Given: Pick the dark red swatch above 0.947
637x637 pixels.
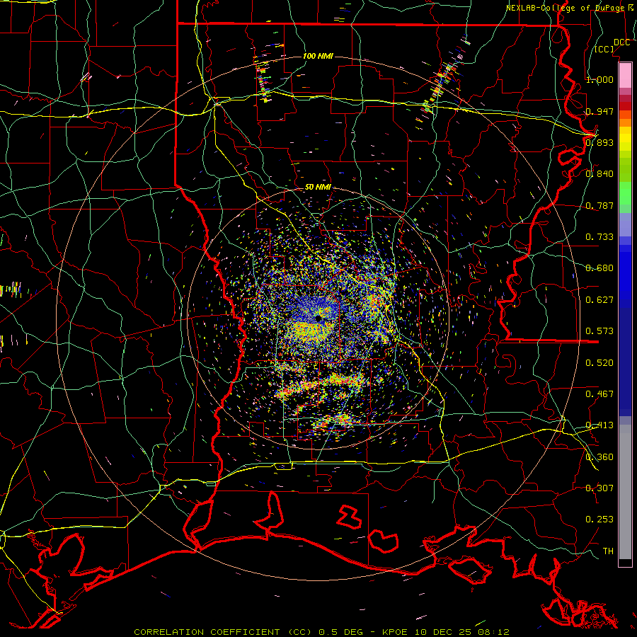Looking at the screenshot, I should click(x=625, y=105).
